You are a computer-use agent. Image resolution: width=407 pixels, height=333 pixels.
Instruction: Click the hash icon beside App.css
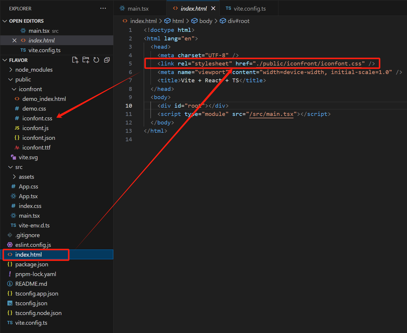point(13,186)
